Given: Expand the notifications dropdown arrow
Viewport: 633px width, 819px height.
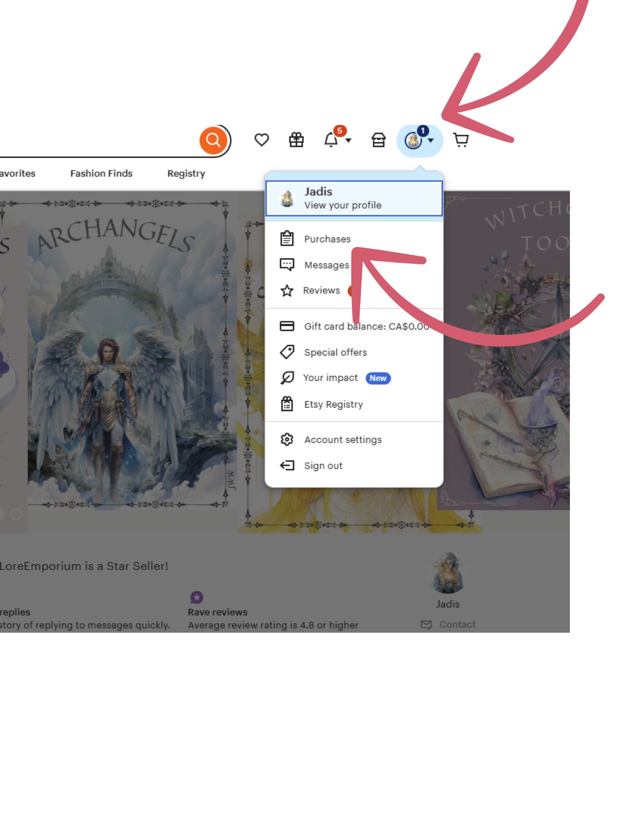Looking at the screenshot, I should pyautogui.click(x=348, y=140).
